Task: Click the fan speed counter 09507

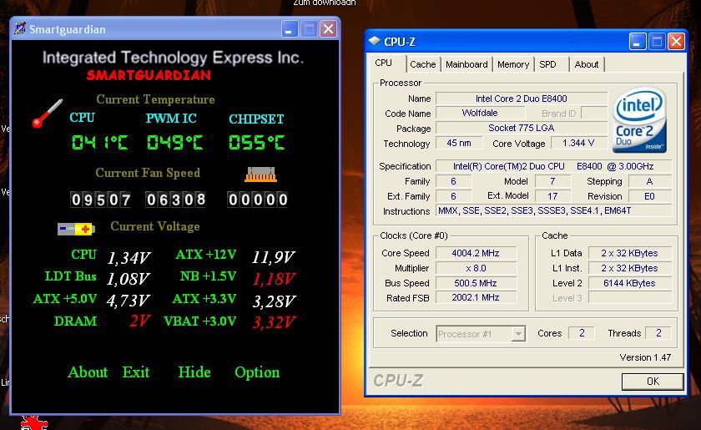Action: [101, 200]
